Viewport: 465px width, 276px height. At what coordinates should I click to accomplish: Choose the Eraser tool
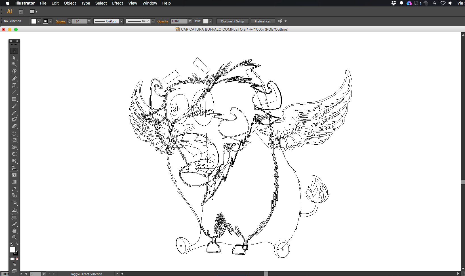[x=14, y=127]
